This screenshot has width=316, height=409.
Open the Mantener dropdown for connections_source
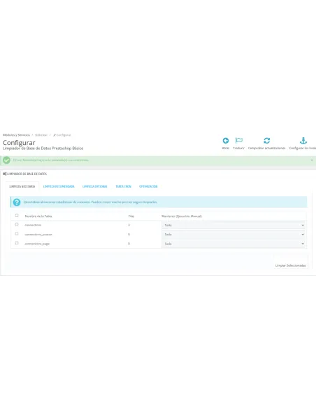click(x=234, y=235)
